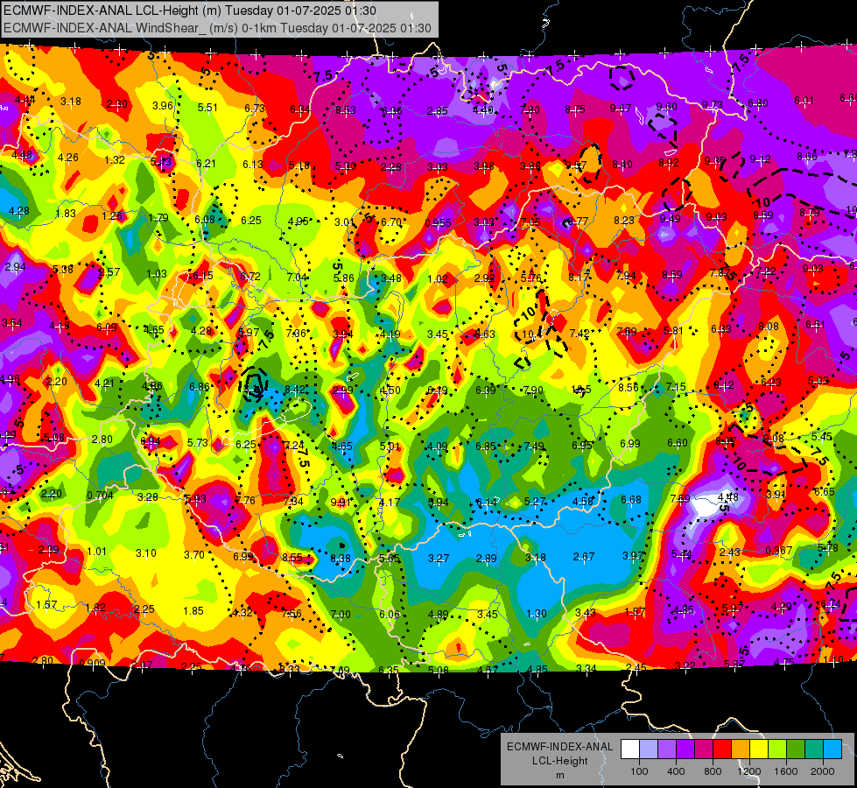Click the white swatch in the LCL-Height legend

(x=630, y=749)
